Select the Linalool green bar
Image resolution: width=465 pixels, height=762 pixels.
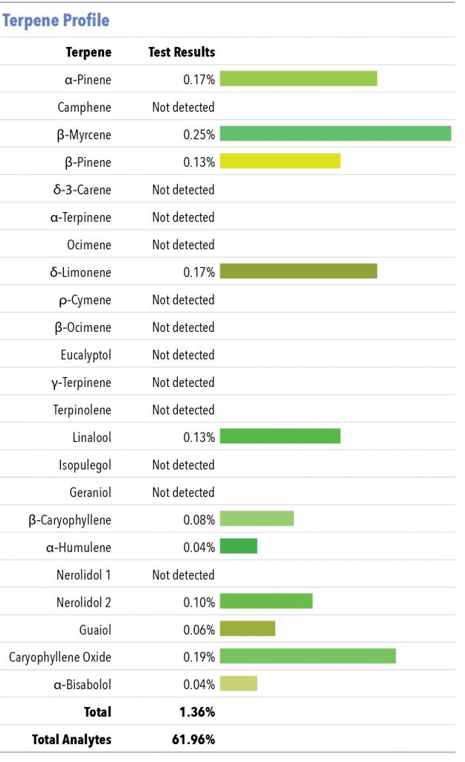click(280, 436)
